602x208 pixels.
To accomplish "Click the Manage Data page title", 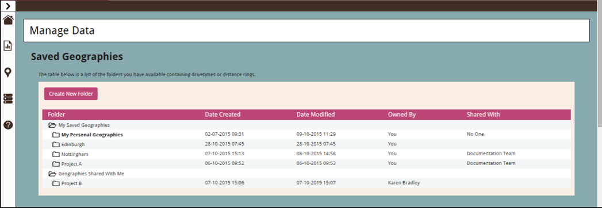I will 62,30.
